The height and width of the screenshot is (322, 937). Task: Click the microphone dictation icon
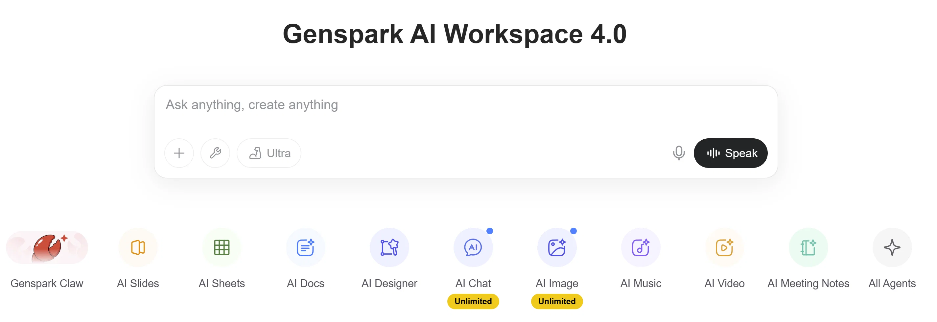click(678, 153)
